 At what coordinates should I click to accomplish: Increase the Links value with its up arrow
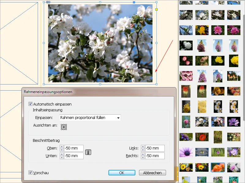pos(143,147)
